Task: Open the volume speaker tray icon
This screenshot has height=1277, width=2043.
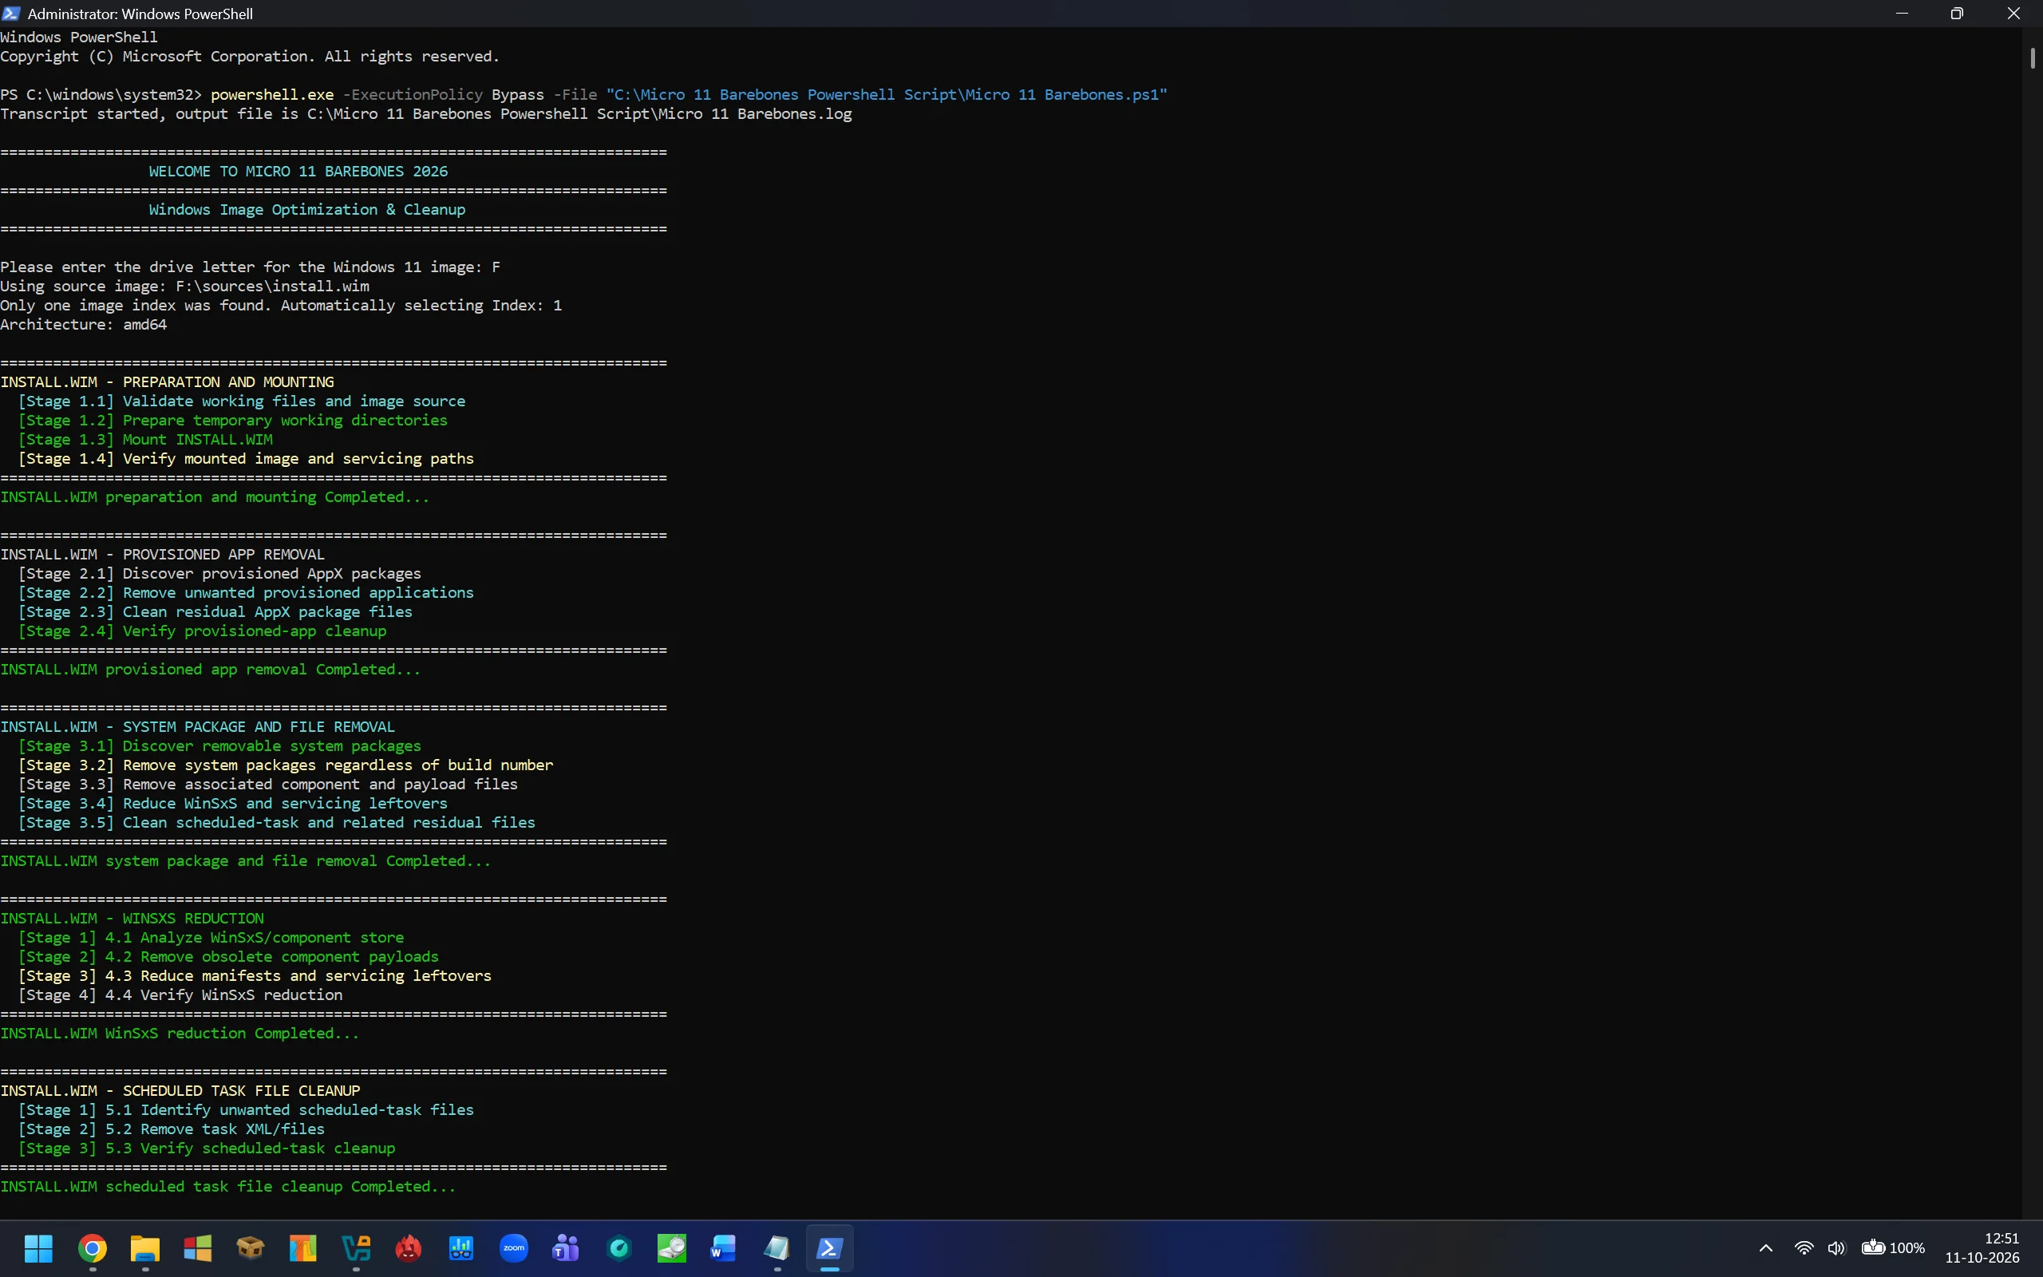Action: [1836, 1247]
